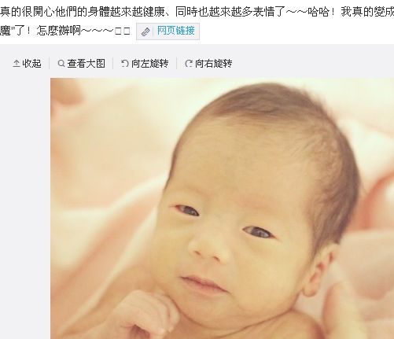Image resolution: width=394 pixels, height=339 pixels.
Task: Click the first emoji placeholder square after 怎麼辦啊
Action: (x=118, y=31)
